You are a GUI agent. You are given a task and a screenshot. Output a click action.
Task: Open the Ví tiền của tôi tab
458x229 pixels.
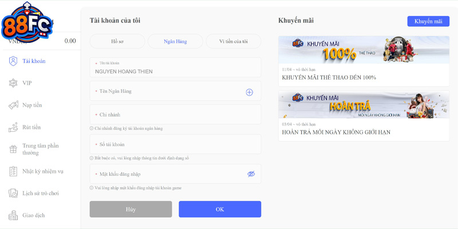[x=234, y=41]
